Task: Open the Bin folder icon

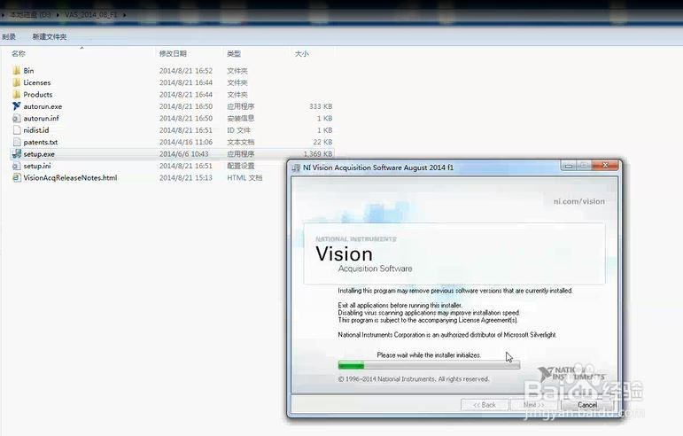Action: point(17,70)
